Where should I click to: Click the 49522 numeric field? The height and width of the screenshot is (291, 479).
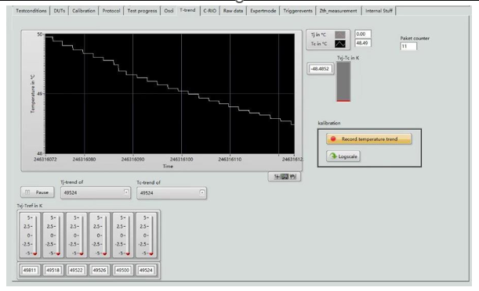76,270
